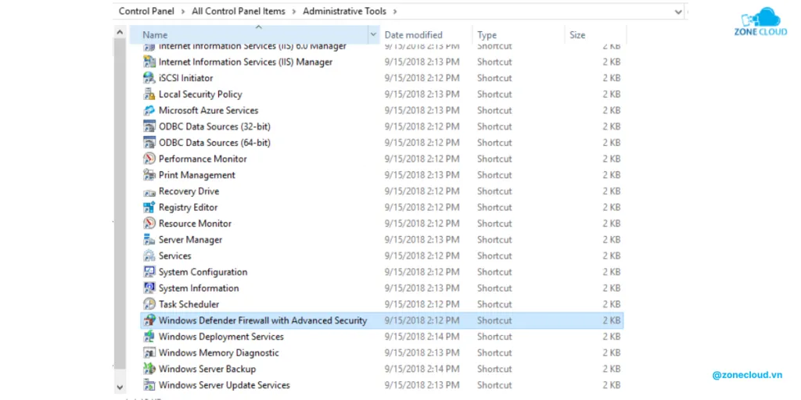The image size is (801, 400).
Task: Expand the chevron after Administrative Tools breadcrumb
Action: 394,11
